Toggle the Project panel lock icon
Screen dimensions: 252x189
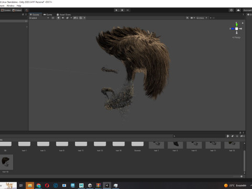point(240,133)
